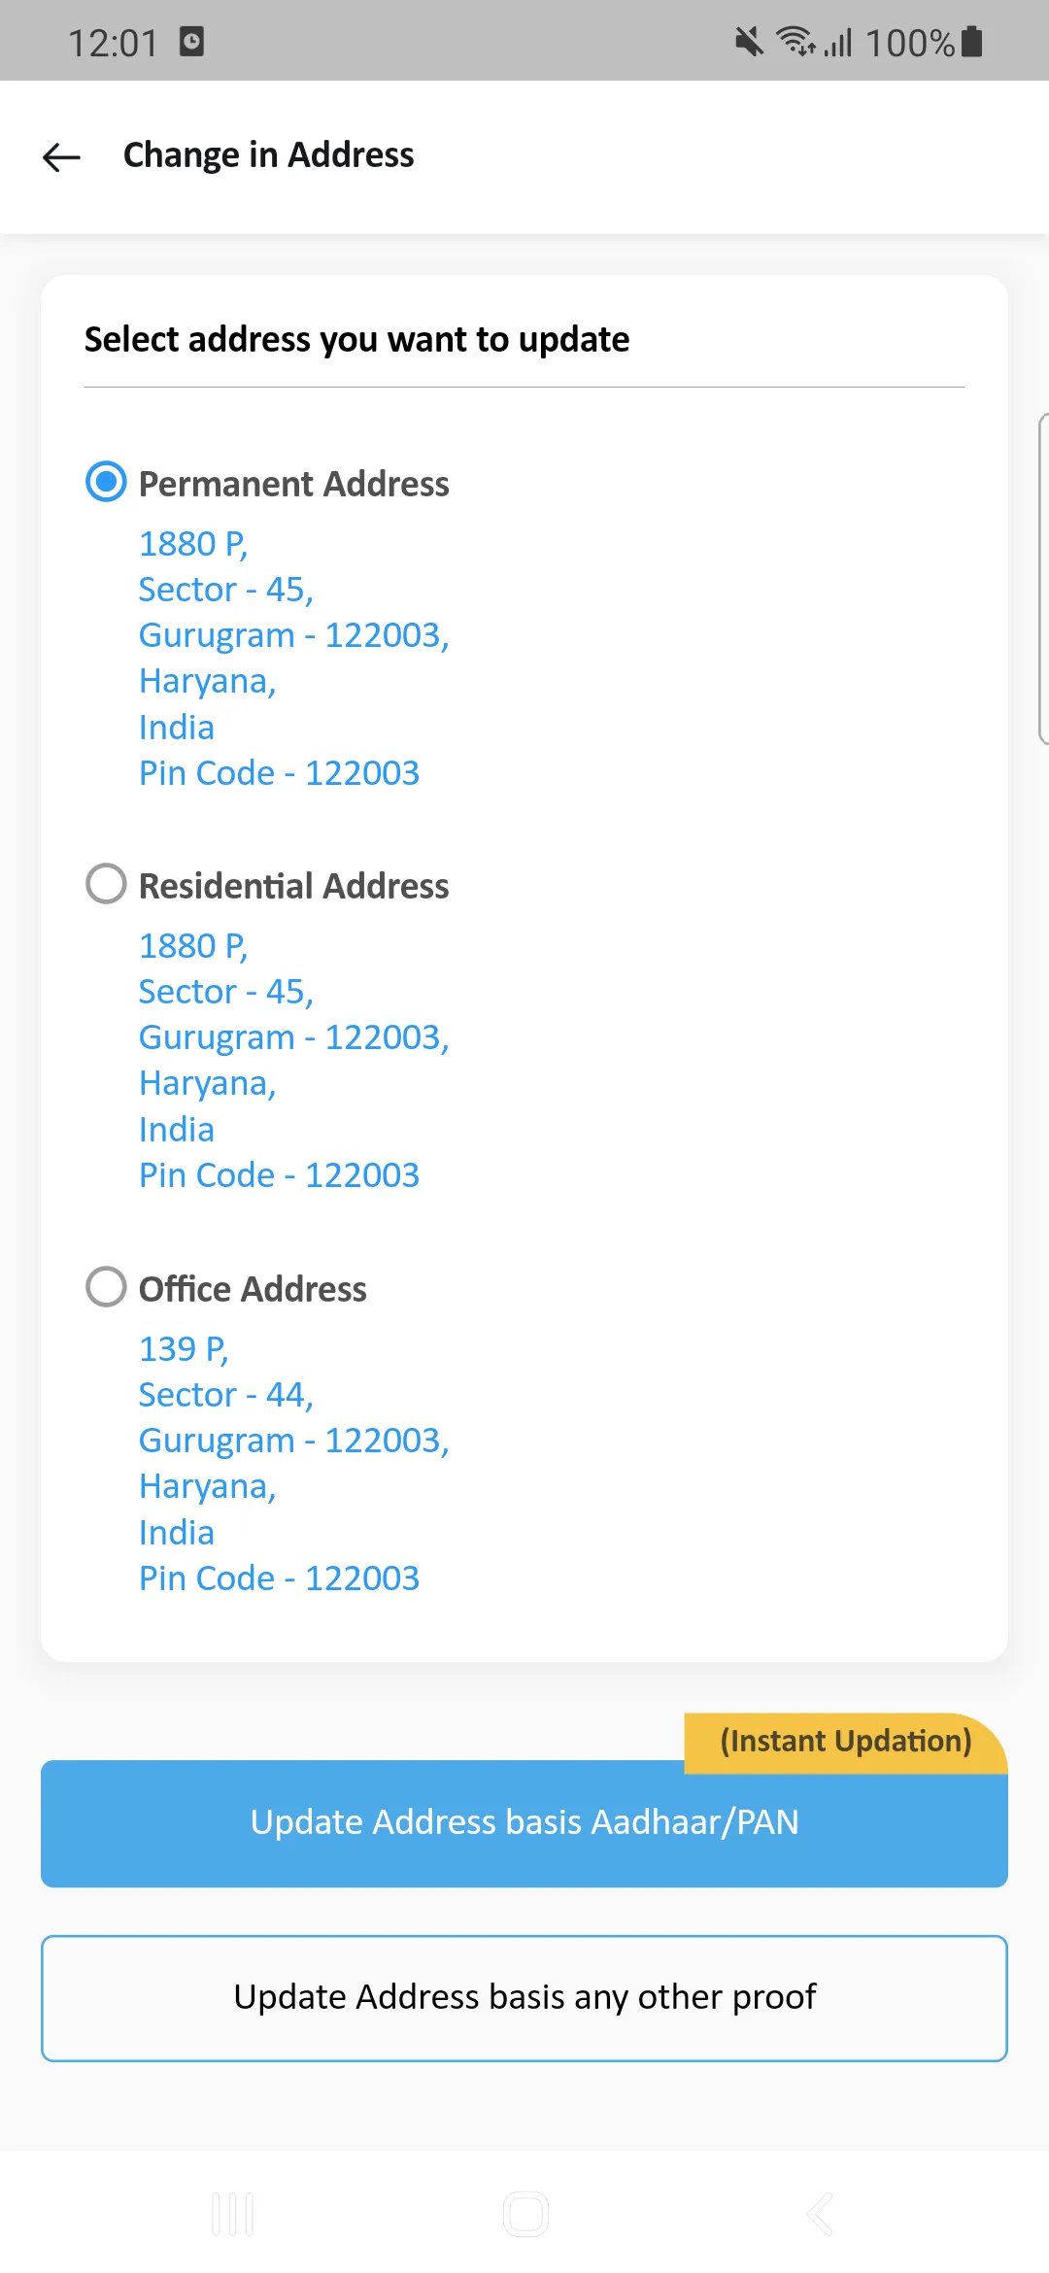Tap Update Address basis Aadhaar/PAN button
The height and width of the screenshot is (2273, 1049).
524,1823
